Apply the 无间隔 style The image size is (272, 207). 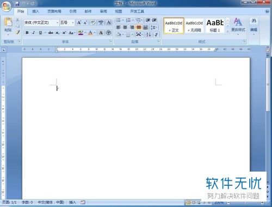[194, 26]
